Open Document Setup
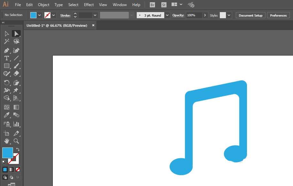The width and height of the screenshot is (293, 186). [x=250, y=15]
